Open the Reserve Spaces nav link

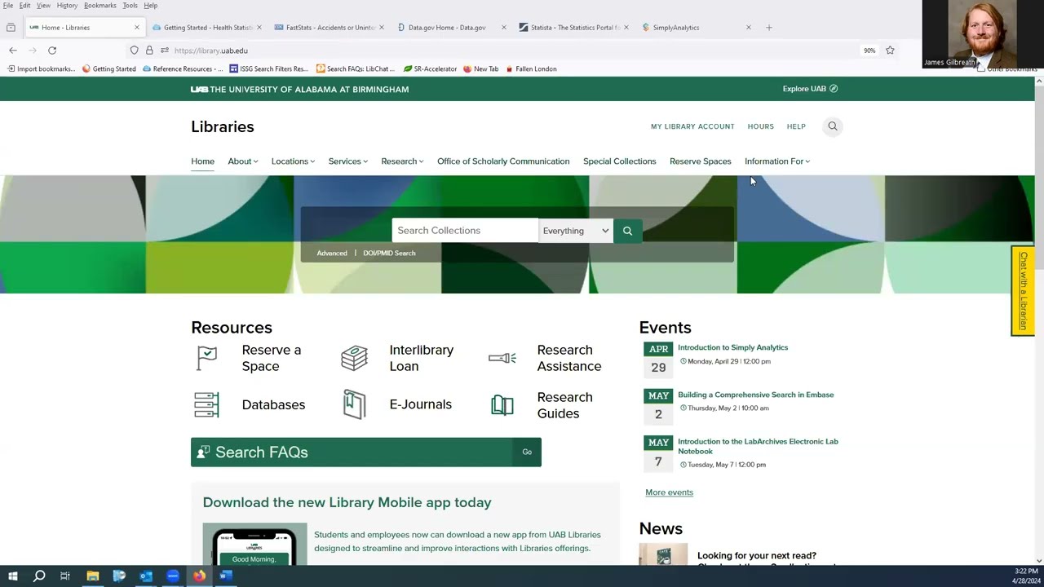[x=701, y=161]
